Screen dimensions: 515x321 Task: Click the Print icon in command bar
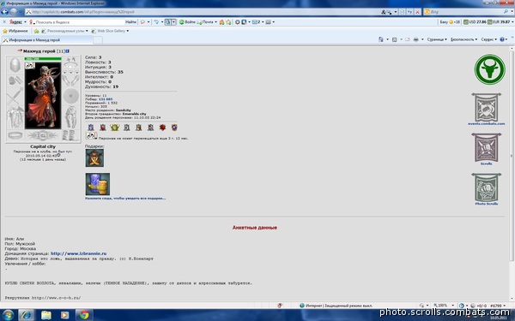click(x=415, y=39)
